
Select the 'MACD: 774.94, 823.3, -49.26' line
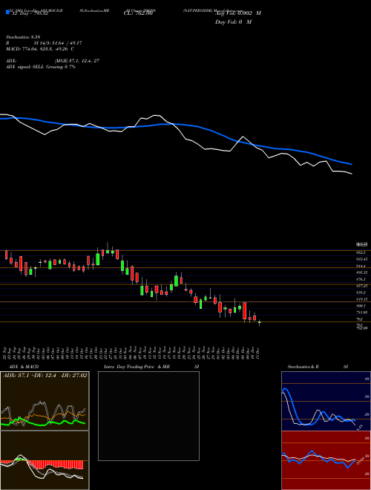tap(40, 49)
